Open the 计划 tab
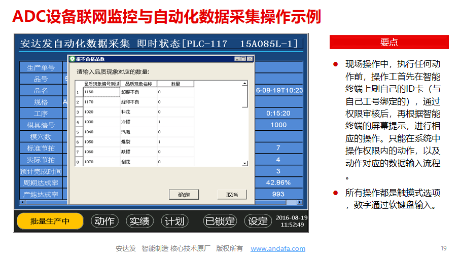 coord(175,221)
